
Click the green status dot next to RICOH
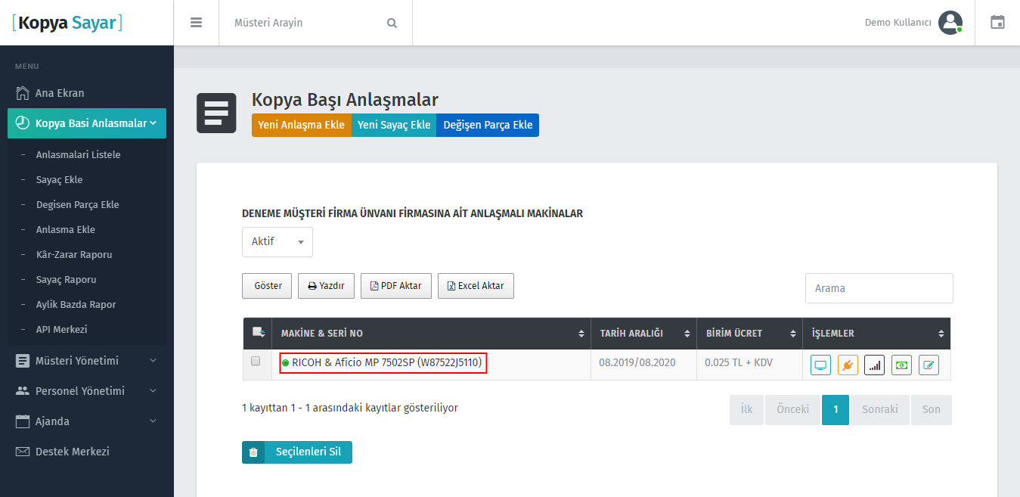point(285,362)
